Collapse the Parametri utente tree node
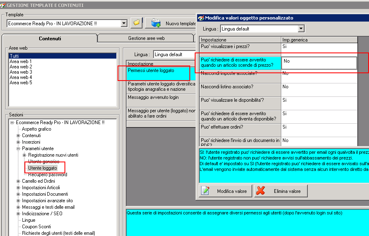Screen dimensions: 369x236 (18, 149)
